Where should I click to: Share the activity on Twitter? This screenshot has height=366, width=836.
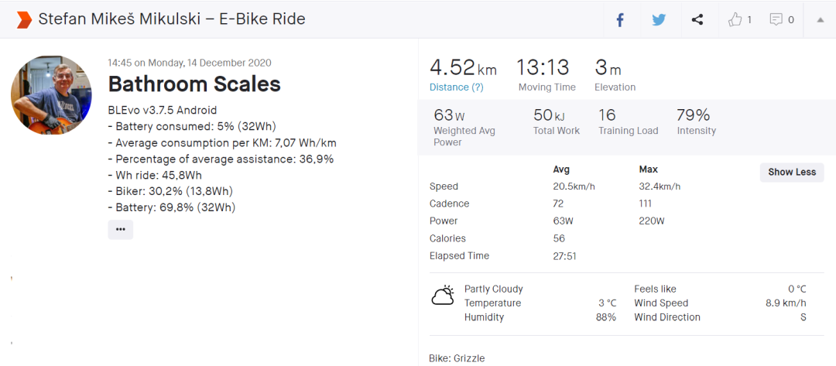(659, 20)
